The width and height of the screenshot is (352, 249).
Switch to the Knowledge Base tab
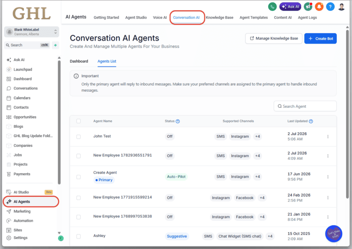[x=219, y=18]
